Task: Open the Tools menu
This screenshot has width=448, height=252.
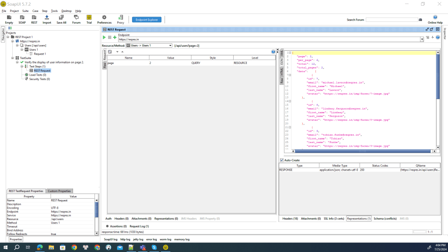Action: pyautogui.click(x=54, y=10)
